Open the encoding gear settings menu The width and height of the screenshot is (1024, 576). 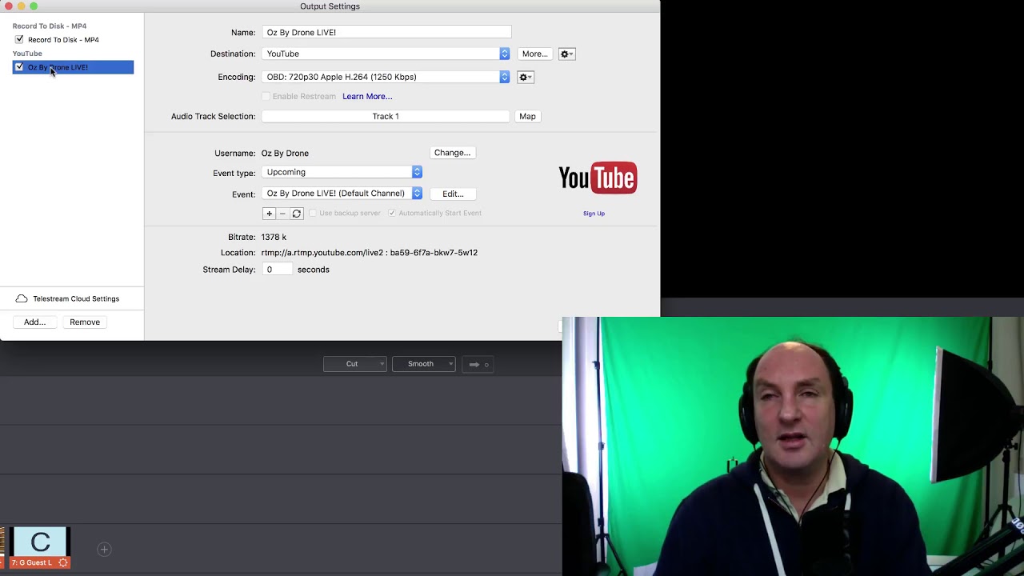[525, 77]
